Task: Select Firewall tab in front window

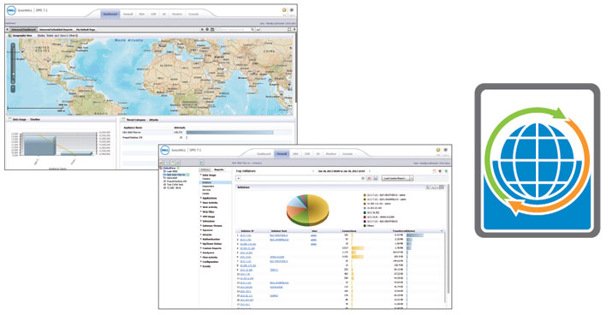Action: pos(282,154)
